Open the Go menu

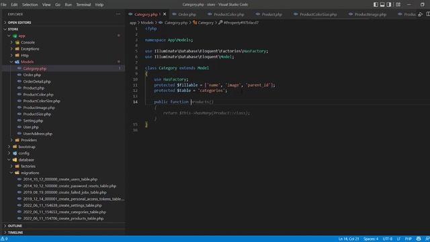(58, 5)
